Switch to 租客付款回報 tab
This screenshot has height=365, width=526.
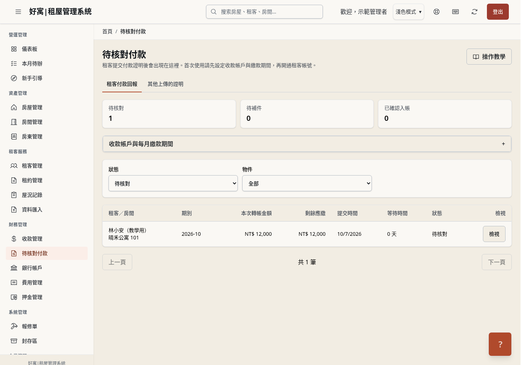[x=122, y=84]
